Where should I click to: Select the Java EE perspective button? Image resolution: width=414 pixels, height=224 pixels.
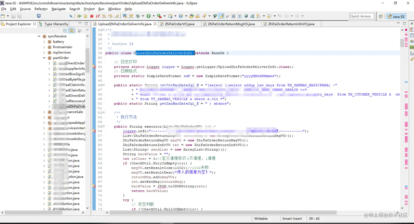point(396,16)
